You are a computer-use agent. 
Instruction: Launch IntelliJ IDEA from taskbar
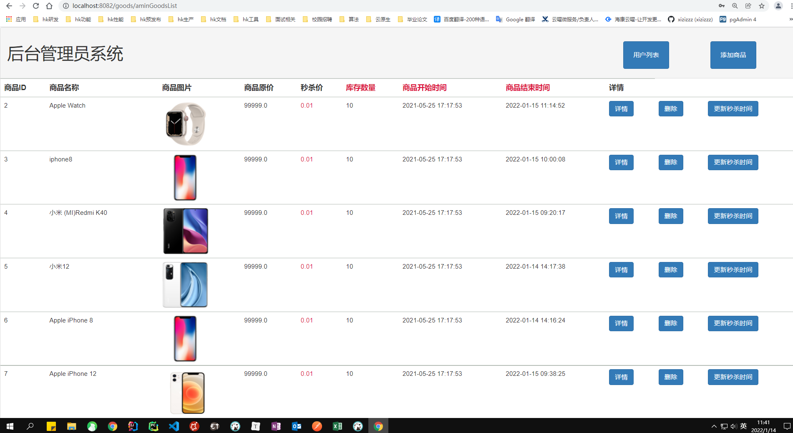pyautogui.click(x=133, y=426)
